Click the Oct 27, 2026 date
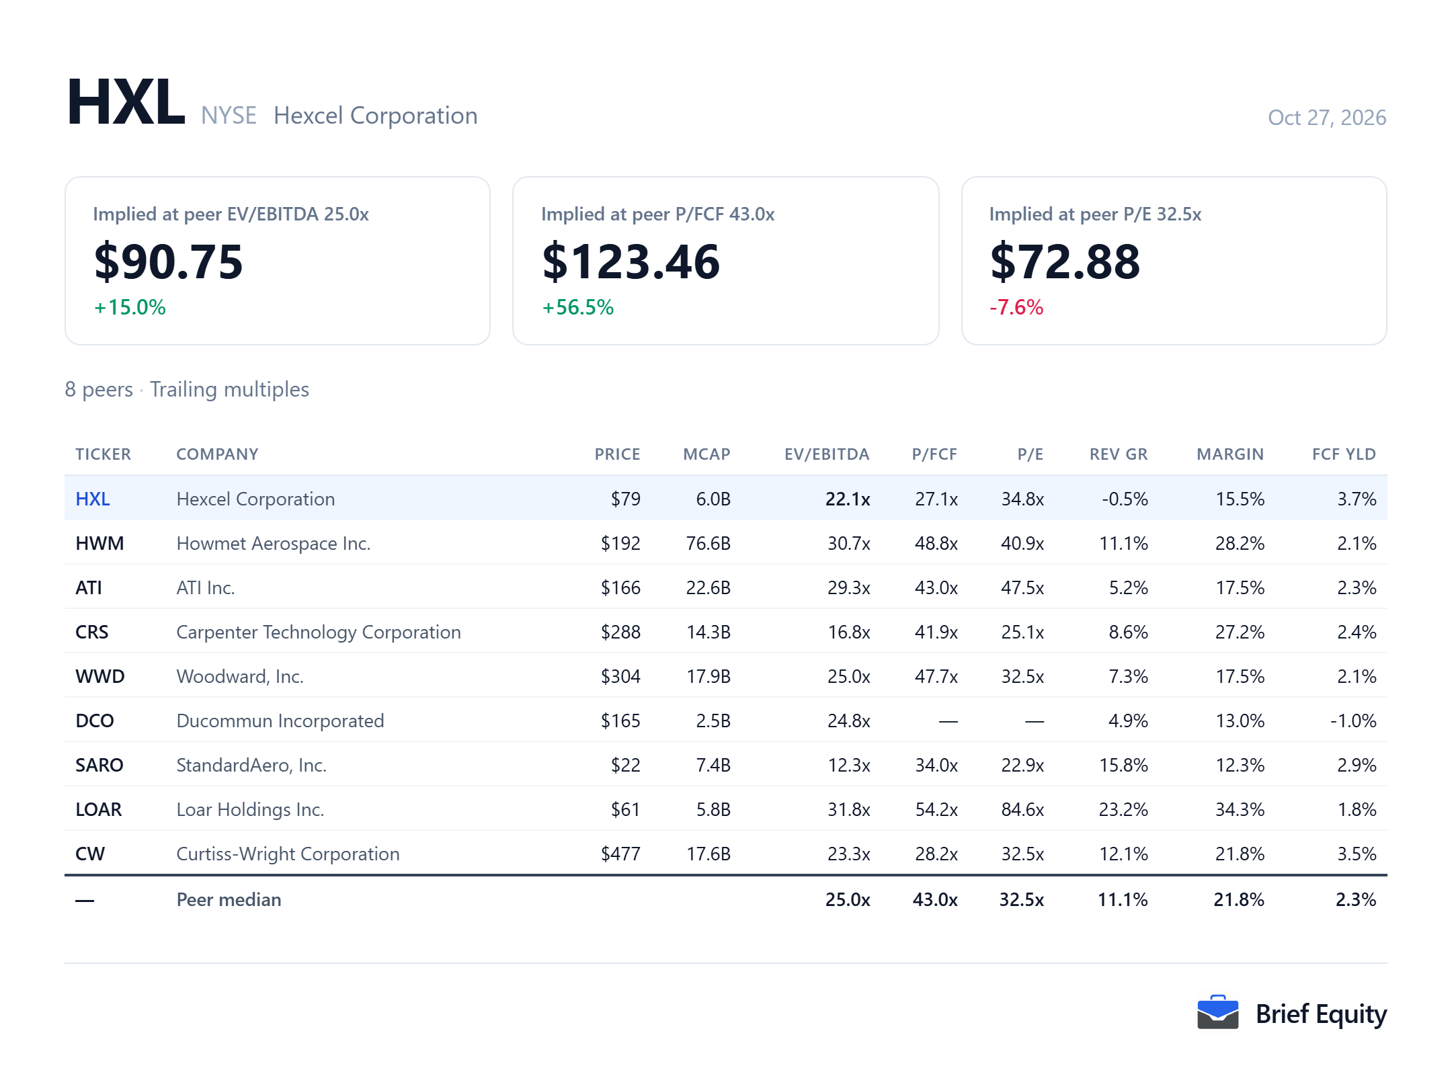The height and width of the screenshot is (1066, 1452). click(1327, 118)
